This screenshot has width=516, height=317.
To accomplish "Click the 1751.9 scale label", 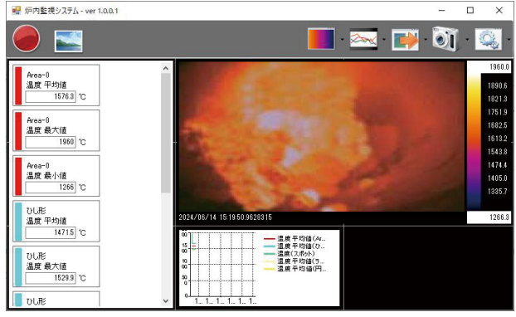I will (497, 112).
